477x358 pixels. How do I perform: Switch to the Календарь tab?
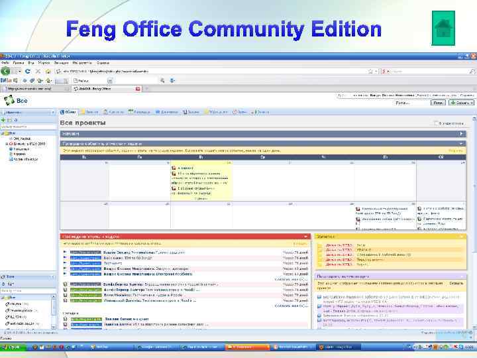point(139,112)
